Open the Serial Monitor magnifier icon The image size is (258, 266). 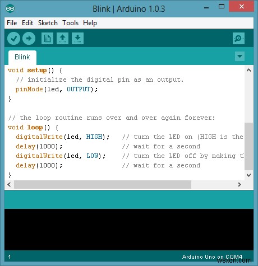point(238,39)
